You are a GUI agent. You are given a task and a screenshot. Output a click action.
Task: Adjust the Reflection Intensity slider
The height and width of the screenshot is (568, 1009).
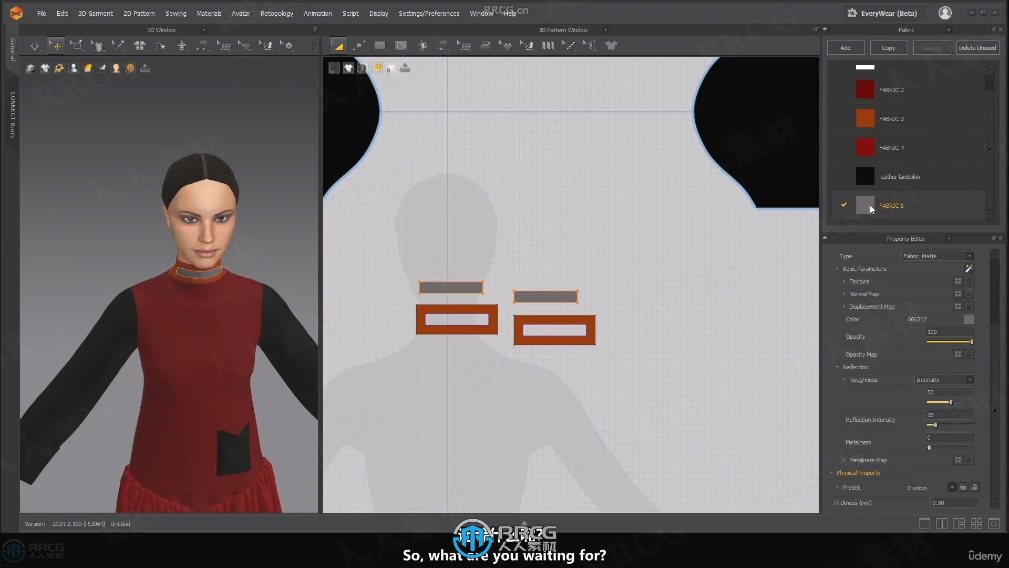(x=935, y=425)
